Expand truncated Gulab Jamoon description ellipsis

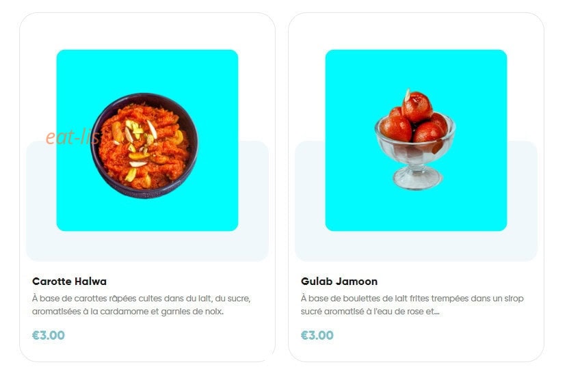437,312
